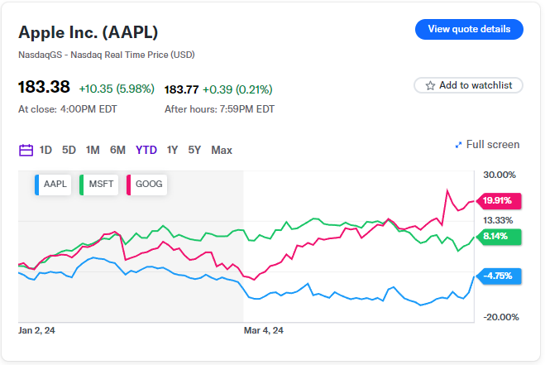Click the +0.39 (0.21%) after hours change
Image resolution: width=545 pixels, height=365 pixels.
pos(237,89)
